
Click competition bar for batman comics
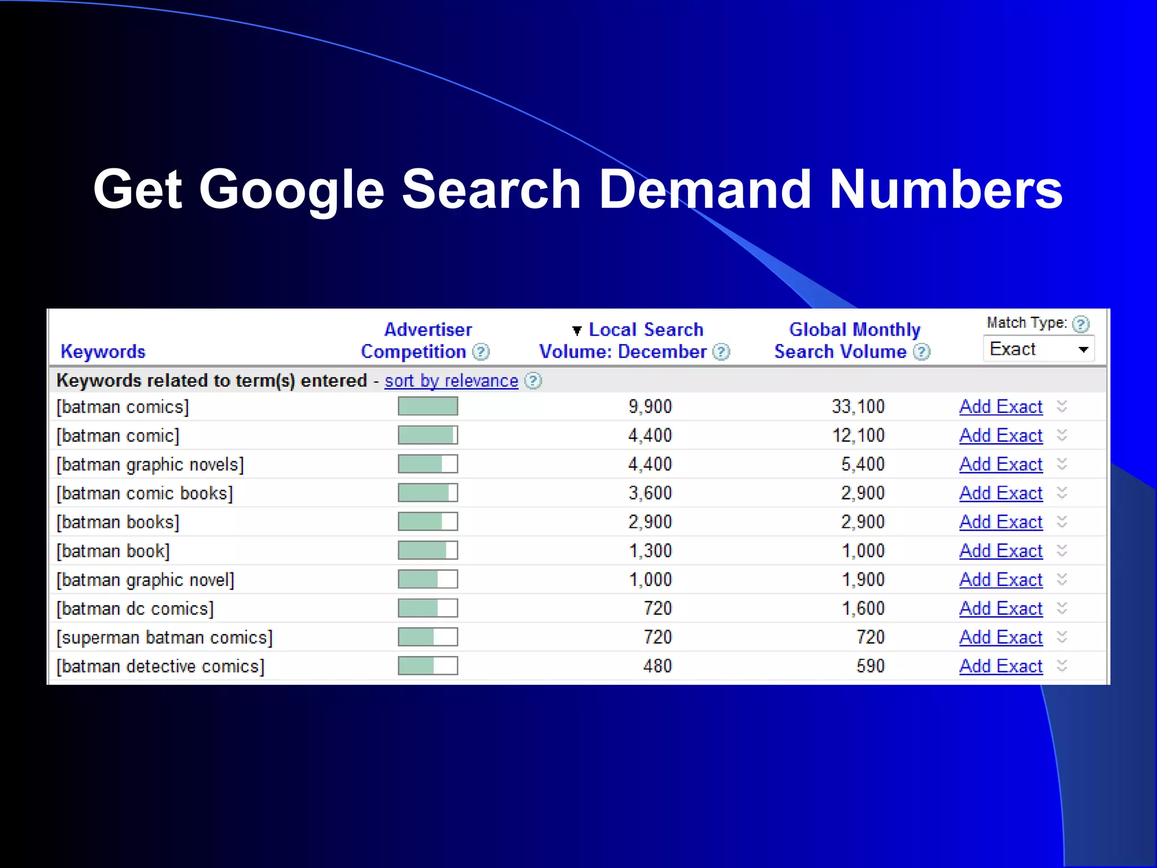[x=428, y=406]
